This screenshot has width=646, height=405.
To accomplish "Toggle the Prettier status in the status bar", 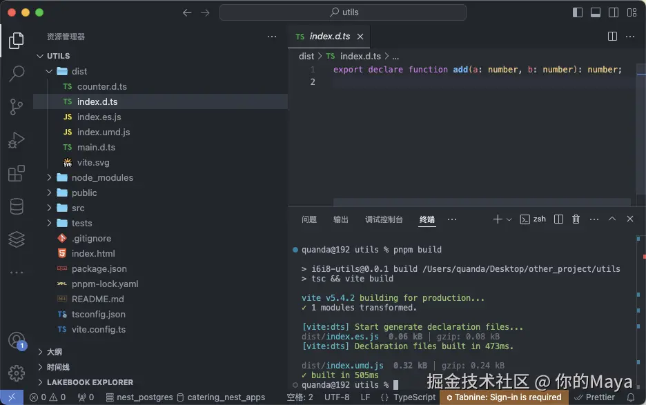I will pos(596,397).
